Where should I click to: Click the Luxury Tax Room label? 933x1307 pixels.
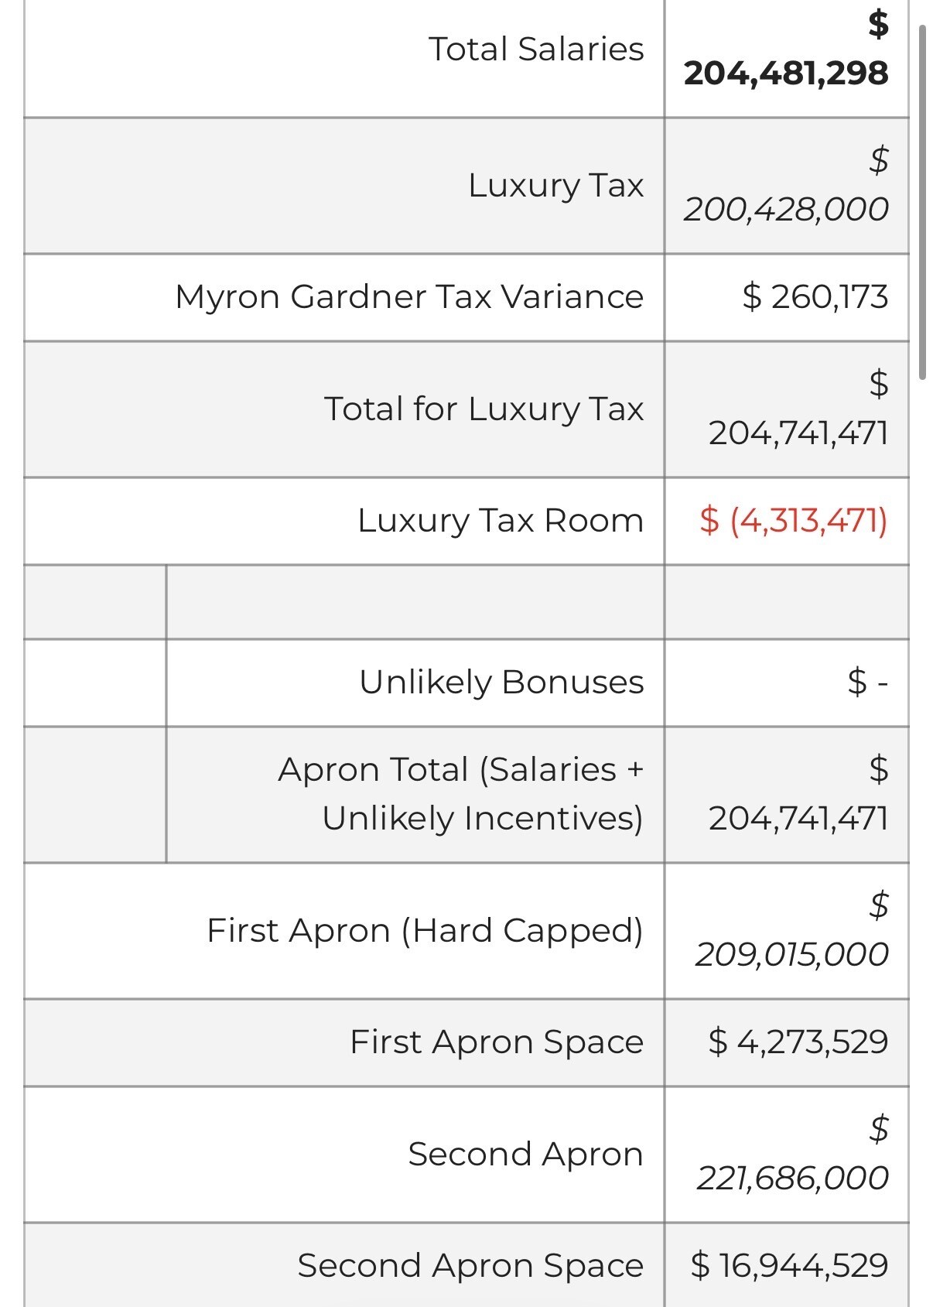(501, 521)
